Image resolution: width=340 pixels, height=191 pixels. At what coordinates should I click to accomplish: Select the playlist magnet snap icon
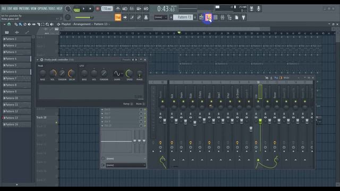[9, 24]
